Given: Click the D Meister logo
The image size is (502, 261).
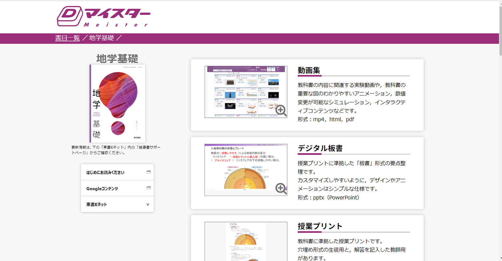Looking at the screenshot, I should [x=103, y=17].
